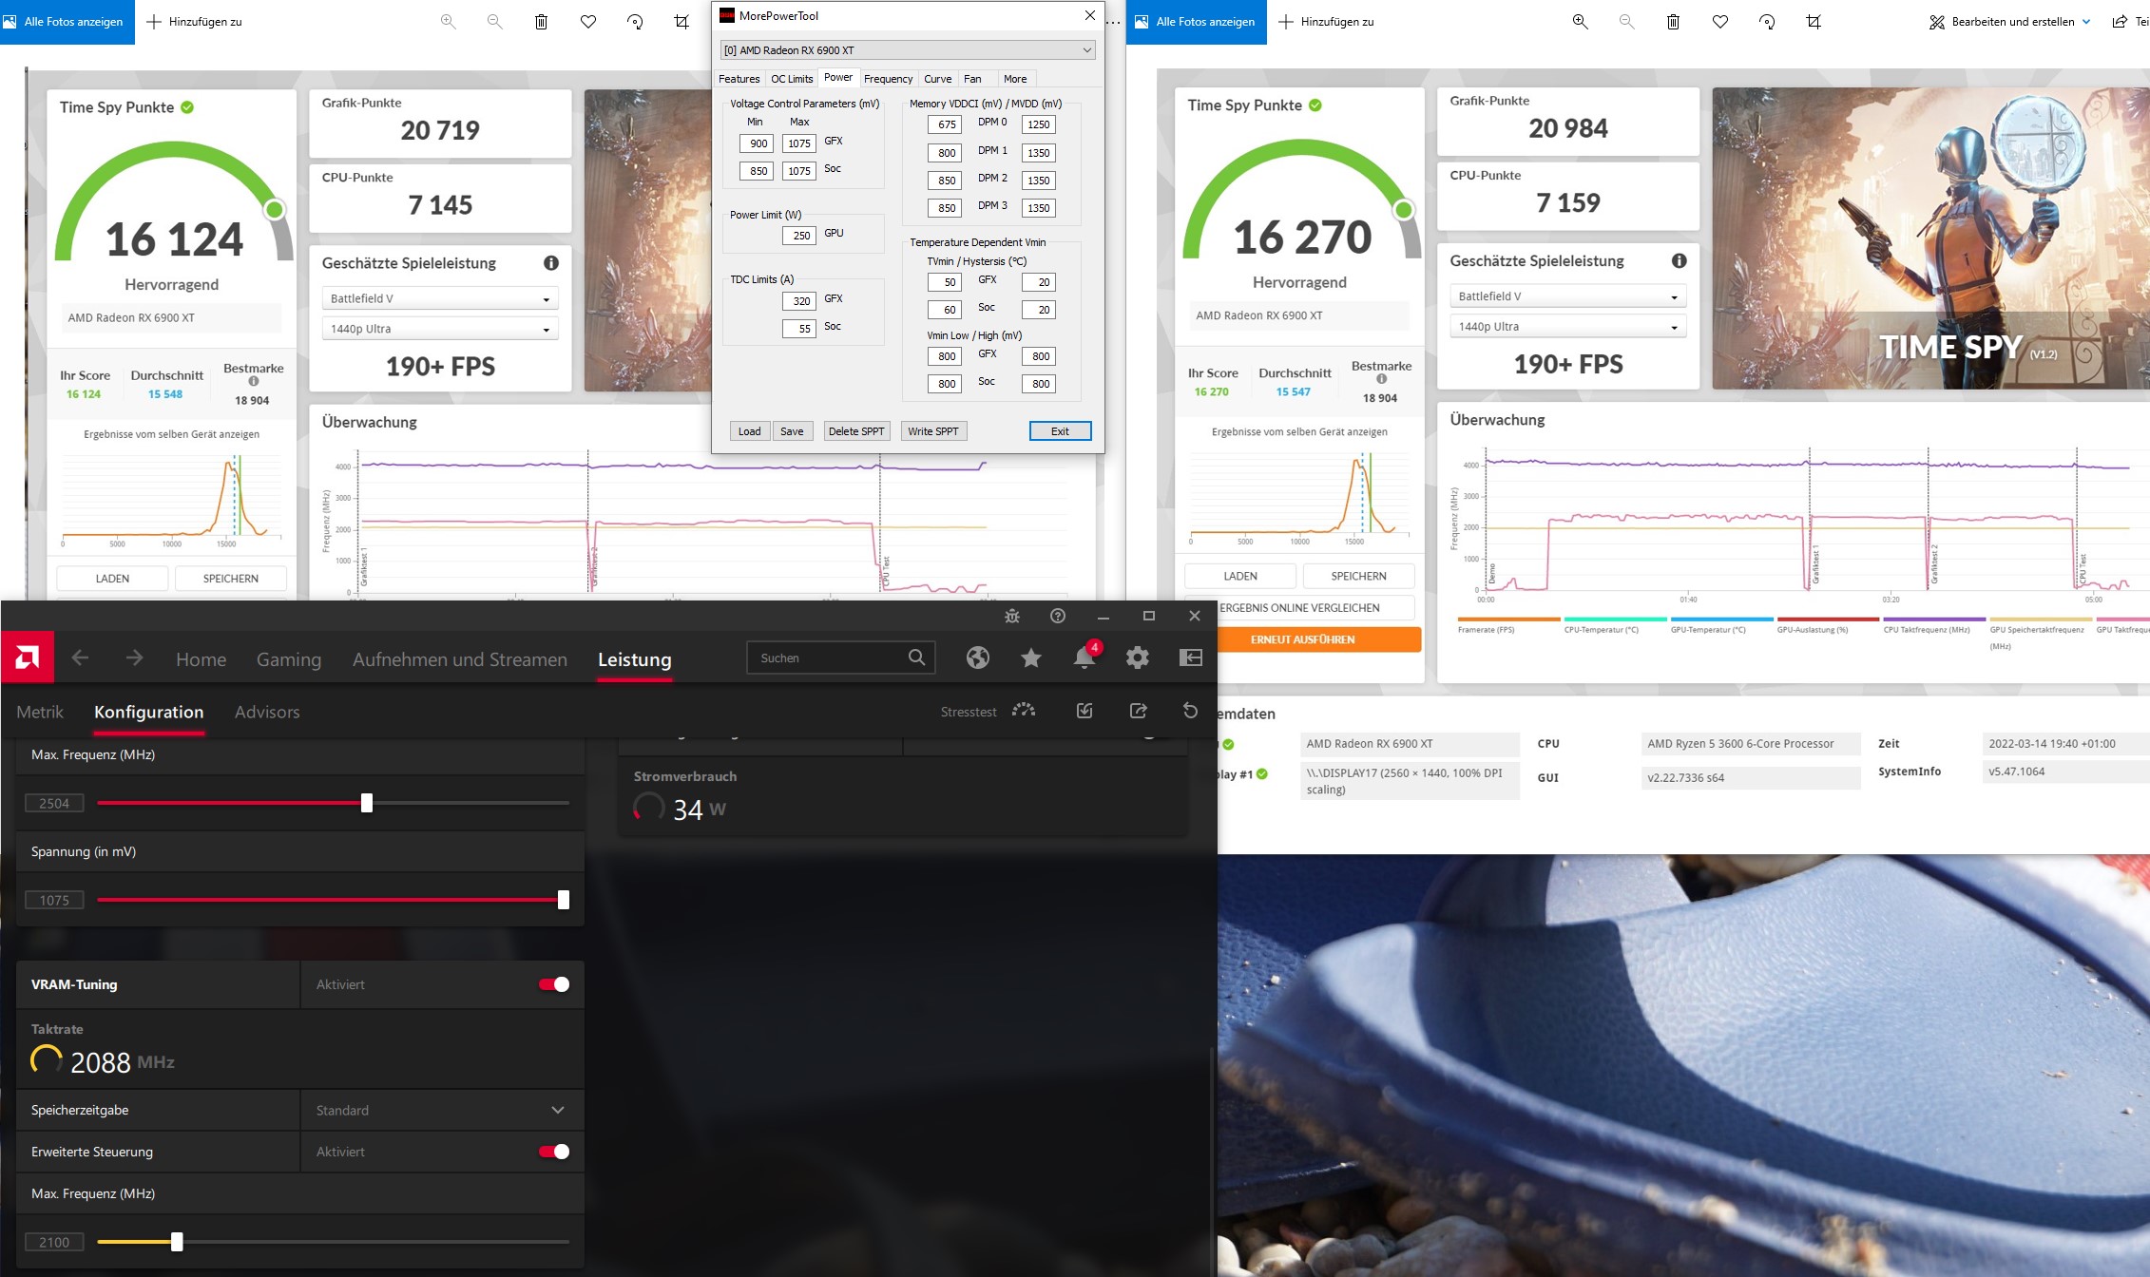The width and height of the screenshot is (2150, 1277).
Task: Click the favorites star icon in AMD Software
Action: click(x=1030, y=658)
